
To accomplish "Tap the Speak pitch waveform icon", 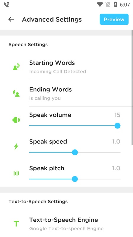I will pos(16,173).
